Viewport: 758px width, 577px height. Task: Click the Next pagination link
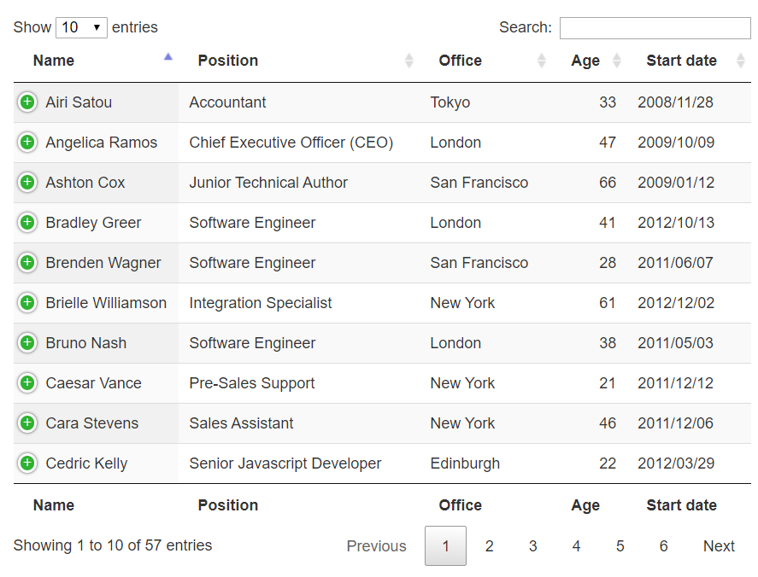718,546
